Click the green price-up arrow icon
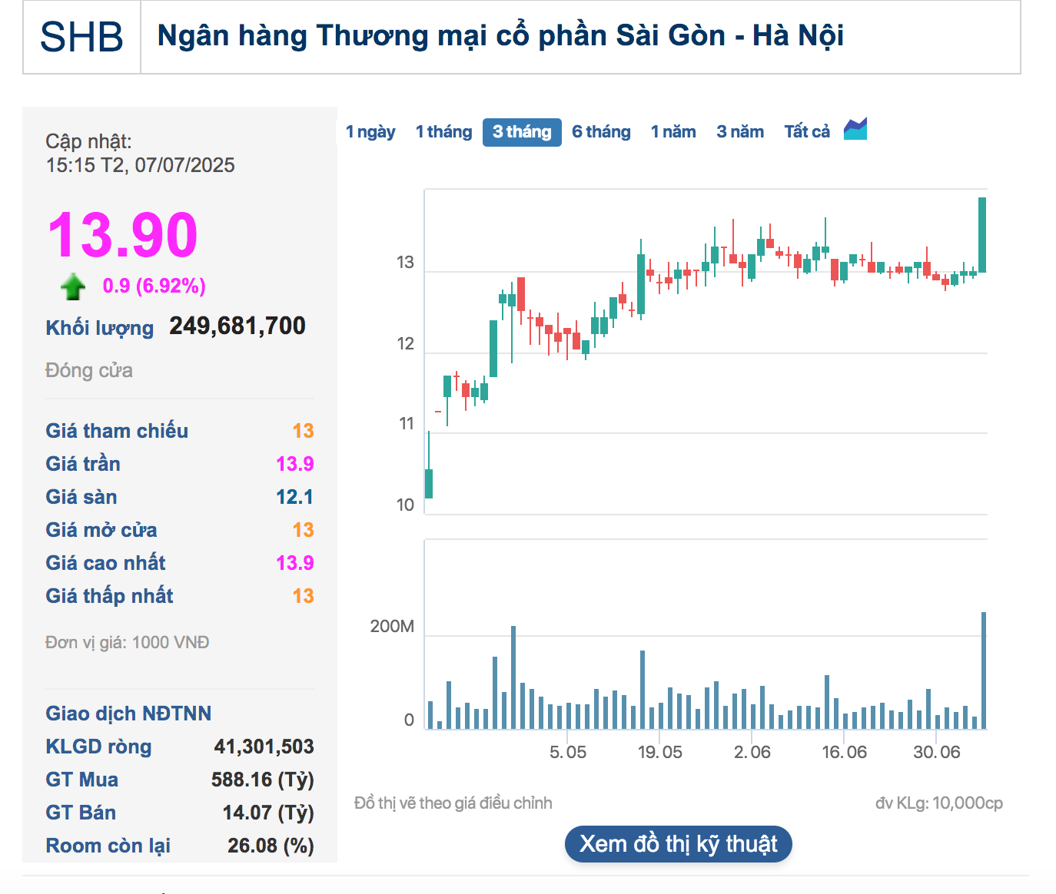Viewport: 1056px width, 894px height. point(73,286)
